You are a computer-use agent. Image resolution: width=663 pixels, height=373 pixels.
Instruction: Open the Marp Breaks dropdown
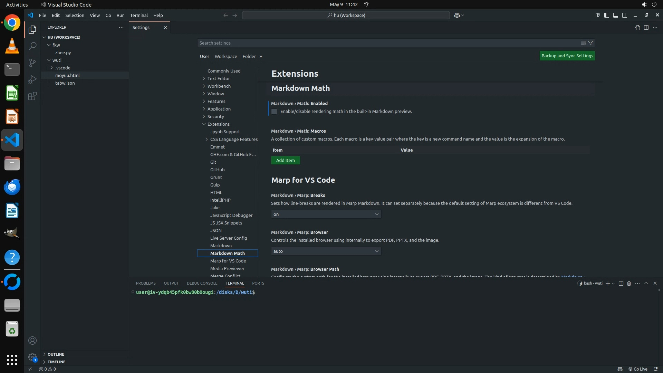point(326,214)
